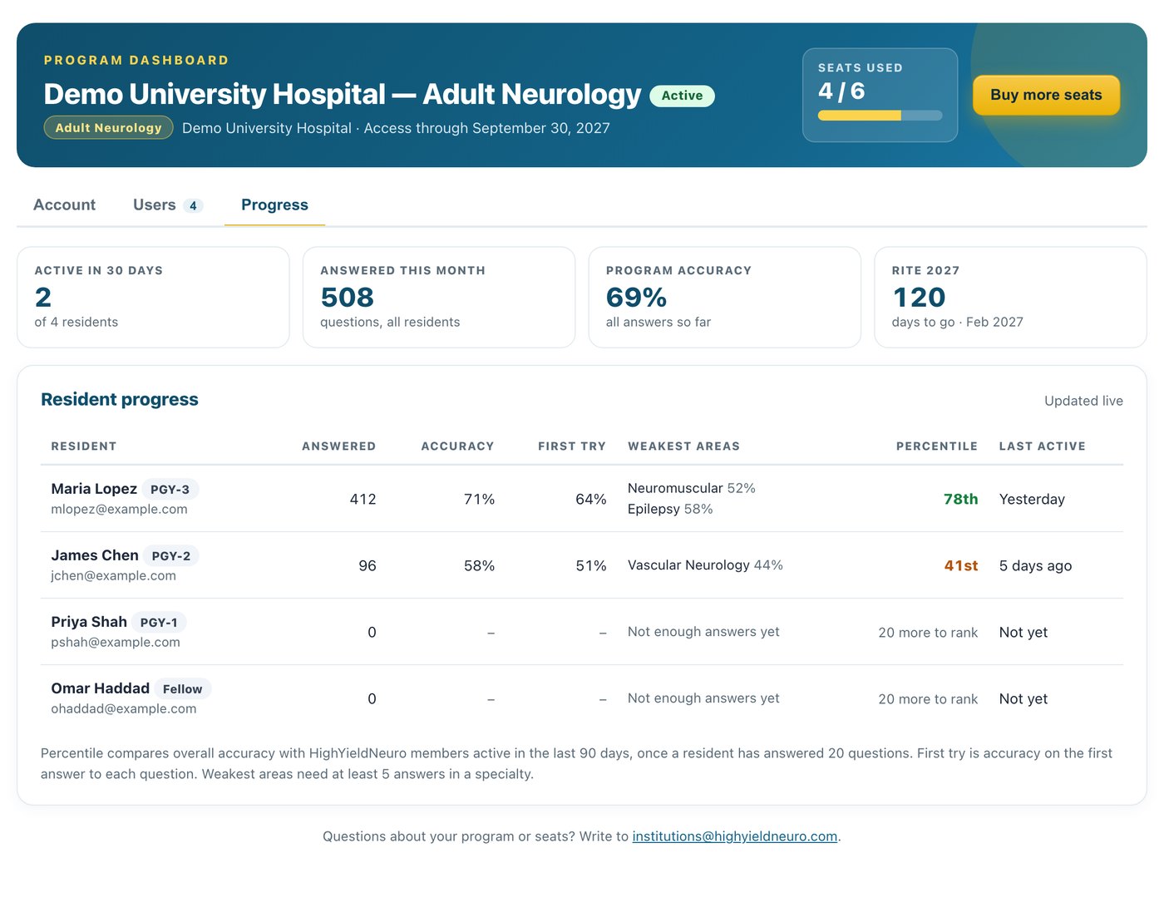This screenshot has width=1164, height=922.
Task: Click the Epilepsy 58% weakest area
Action: click(670, 509)
